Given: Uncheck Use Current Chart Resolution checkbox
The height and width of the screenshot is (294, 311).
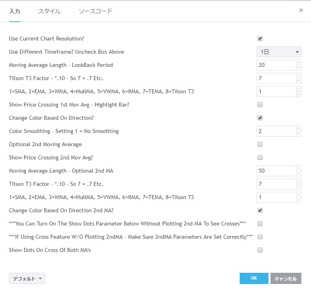Looking at the screenshot, I should point(260,38).
